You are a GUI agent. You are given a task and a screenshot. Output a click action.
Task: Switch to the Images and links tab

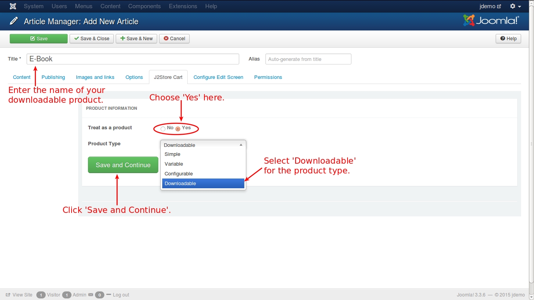[95, 77]
